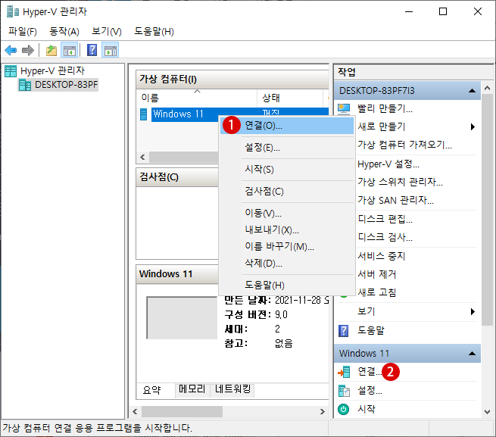The image size is (496, 437).
Task: Click the 가상 컴퓨터(I) panel header
Action: point(232,79)
